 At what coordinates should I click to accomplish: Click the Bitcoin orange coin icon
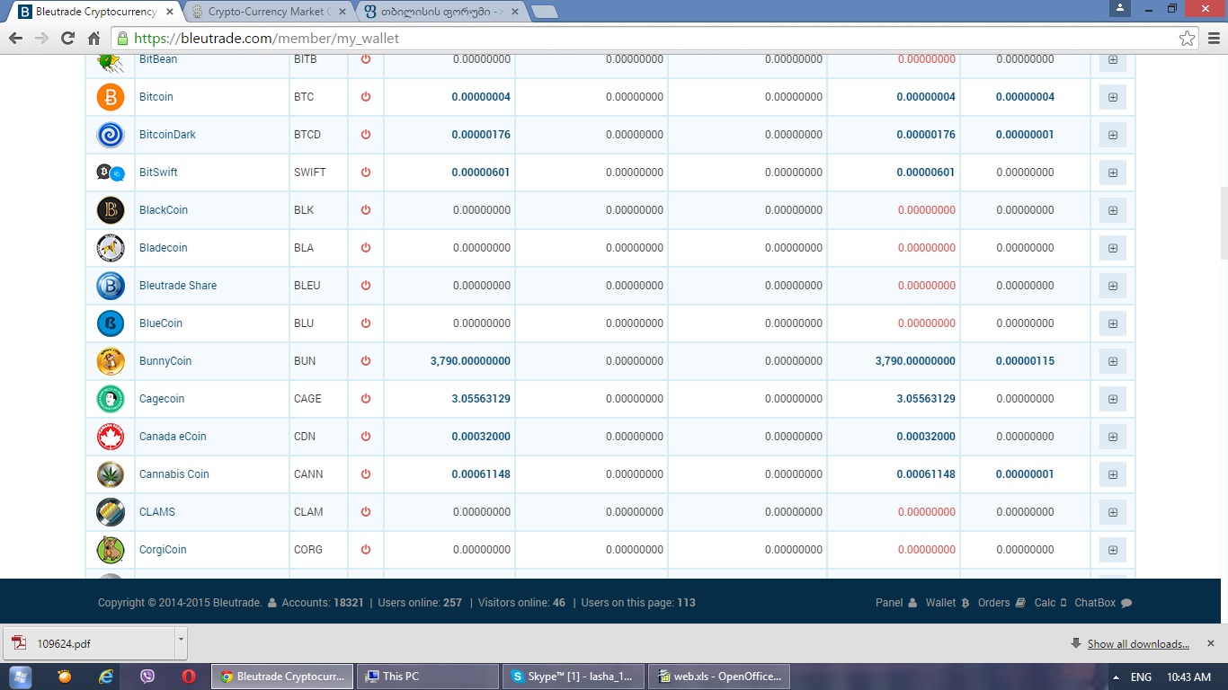[111, 97]
